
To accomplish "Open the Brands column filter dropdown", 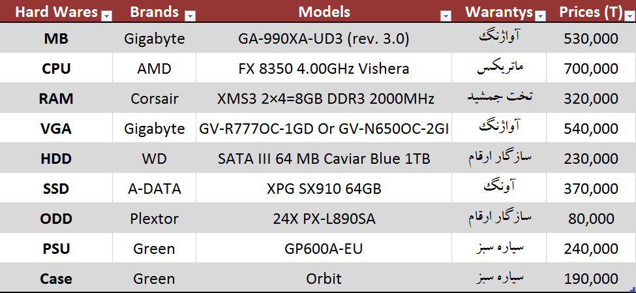I will [x=190, y=15].
